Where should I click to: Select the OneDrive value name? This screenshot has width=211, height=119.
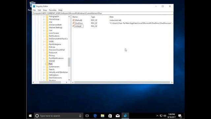coord(79,23)
